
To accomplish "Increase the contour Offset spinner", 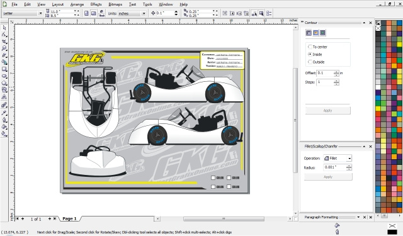I will [336, 72].
